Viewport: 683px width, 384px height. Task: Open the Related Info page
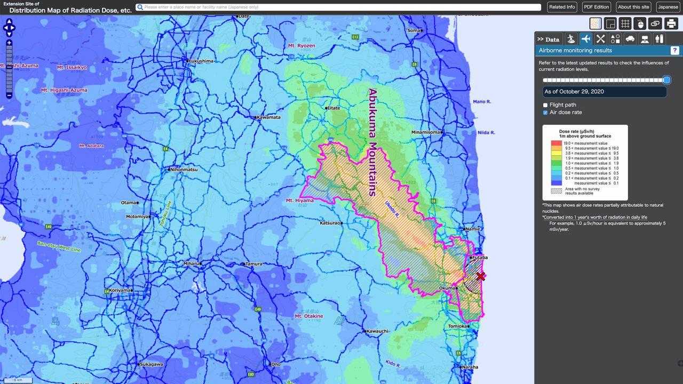click(x=562, y=7)
